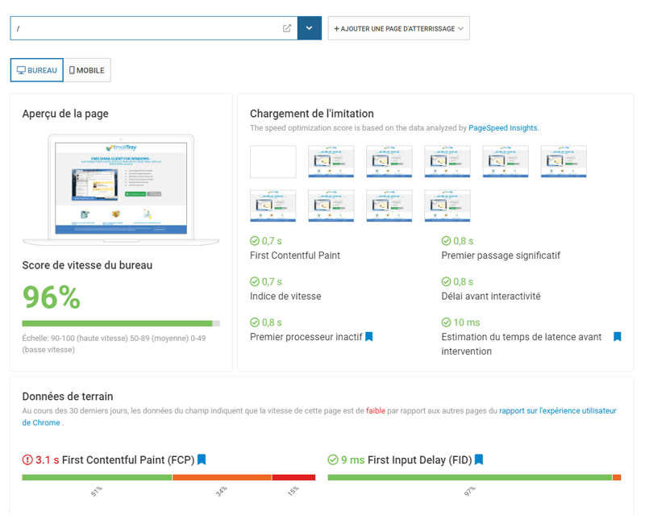
Task: Click the laptop page preview image
Action: tap(120, 189)
